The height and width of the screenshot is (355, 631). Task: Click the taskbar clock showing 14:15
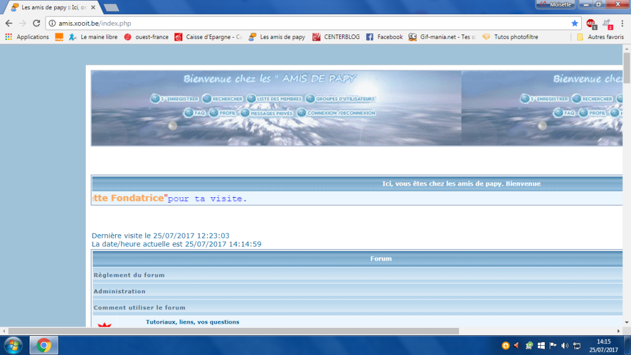click(603, 346)
